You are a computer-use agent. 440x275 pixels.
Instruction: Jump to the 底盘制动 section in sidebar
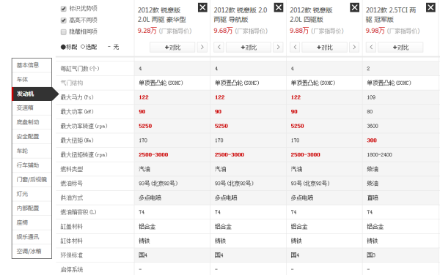pos(32,122)
